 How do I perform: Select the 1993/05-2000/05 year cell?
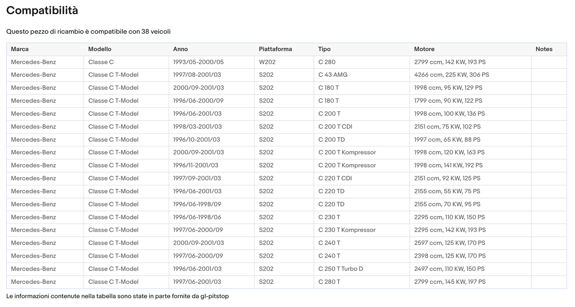[198, 62]
